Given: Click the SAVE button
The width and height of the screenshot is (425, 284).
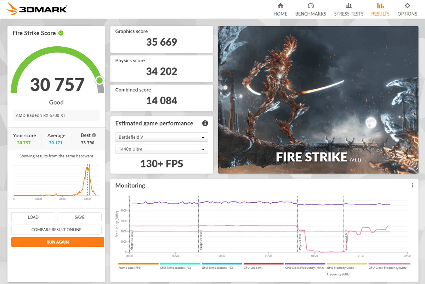Looking at the screenshot, I should 80,217.
